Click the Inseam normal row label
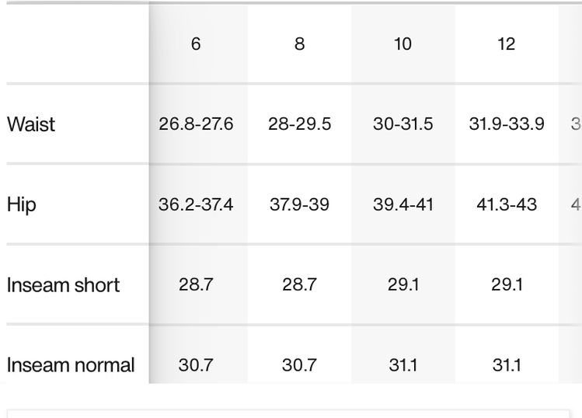 pos(71,365)
